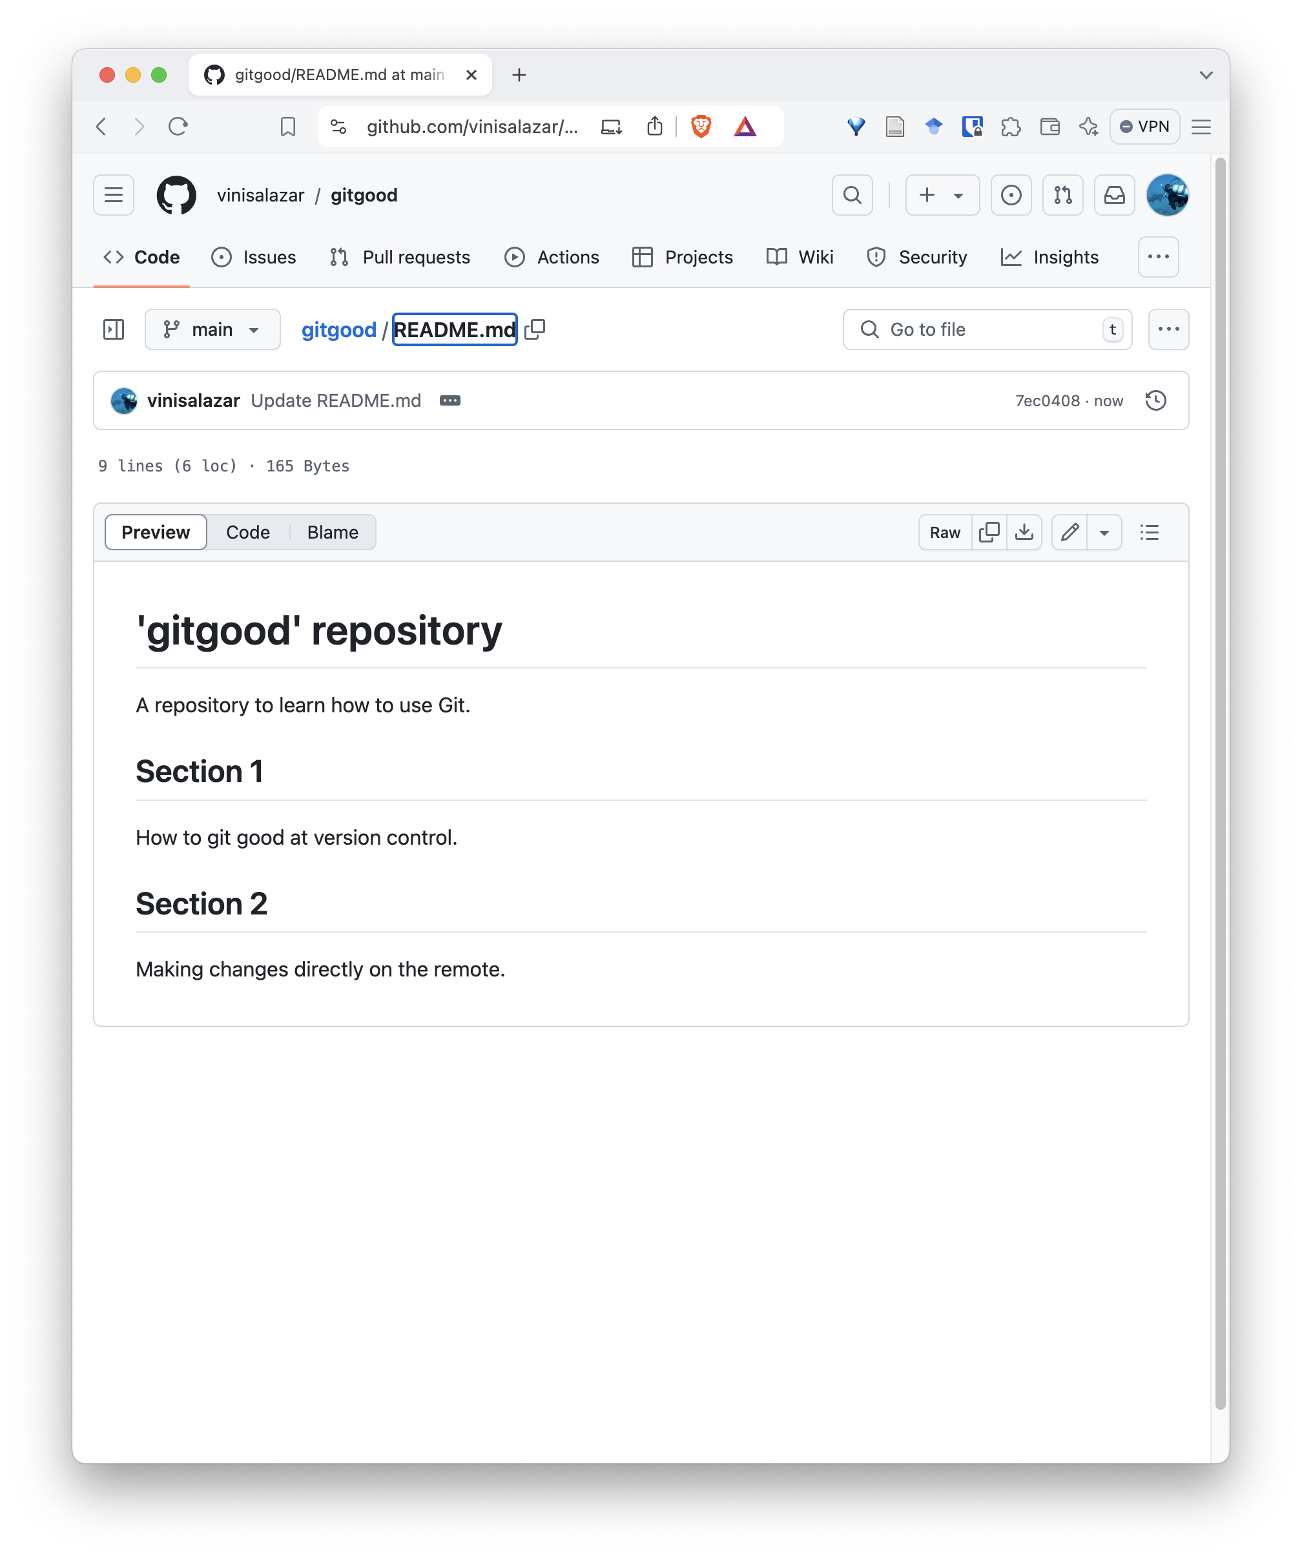
Task: Download the raw README file
Action: click(x=1024, y=532)
